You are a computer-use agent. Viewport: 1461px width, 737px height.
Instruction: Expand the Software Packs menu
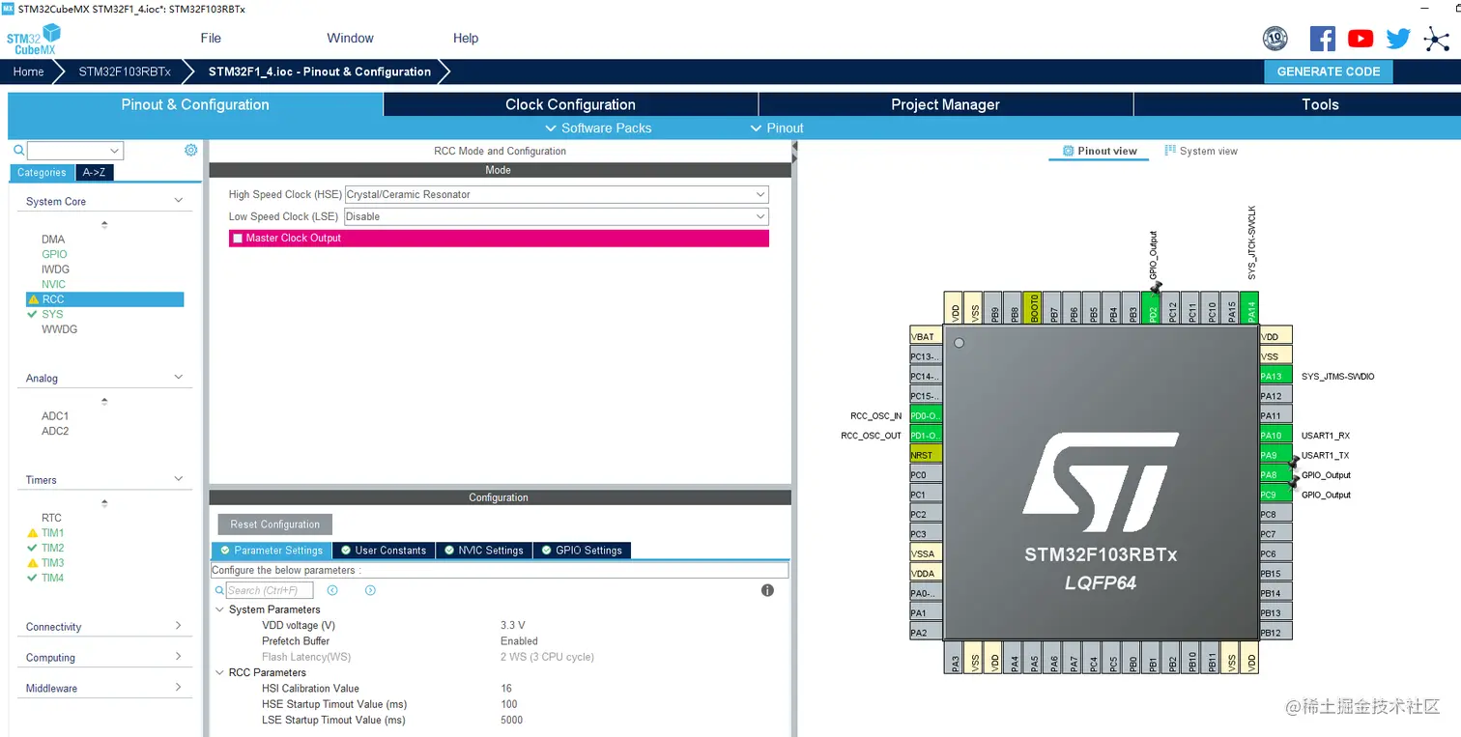tap(598, 128)
